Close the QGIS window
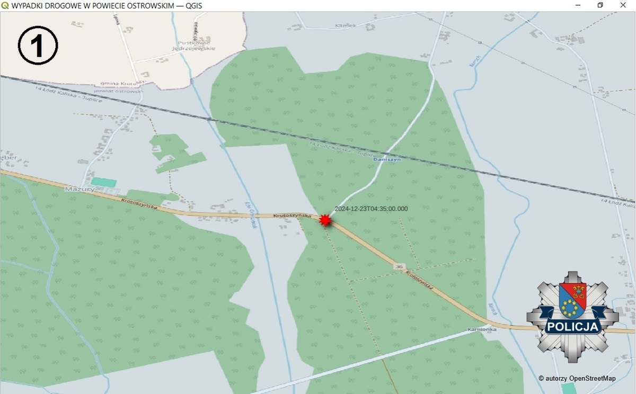 point(623,5)
